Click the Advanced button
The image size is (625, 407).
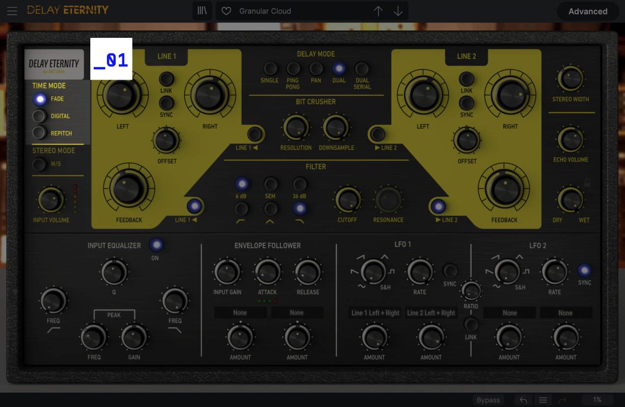pos(587,11)
